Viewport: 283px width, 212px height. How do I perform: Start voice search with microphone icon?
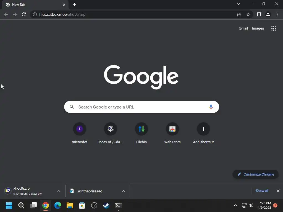pos(211,107)
